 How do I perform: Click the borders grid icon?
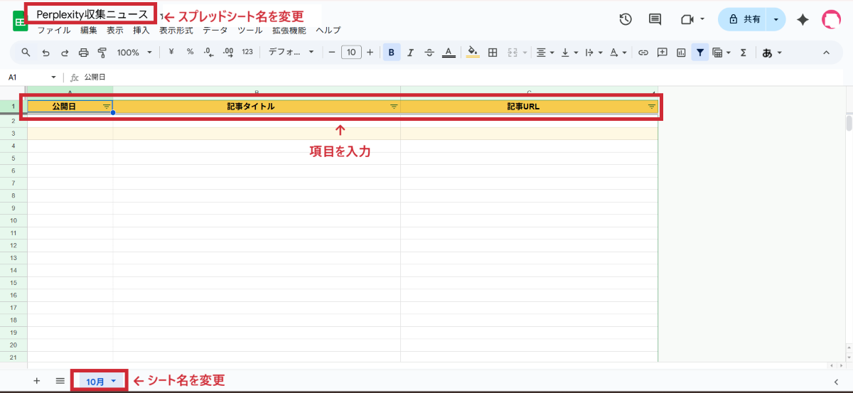pos(493,53)
